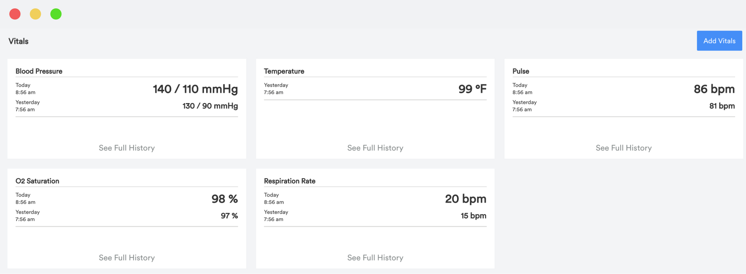Click today's 98 % oxygen saturation value

[x=224, y=199]
